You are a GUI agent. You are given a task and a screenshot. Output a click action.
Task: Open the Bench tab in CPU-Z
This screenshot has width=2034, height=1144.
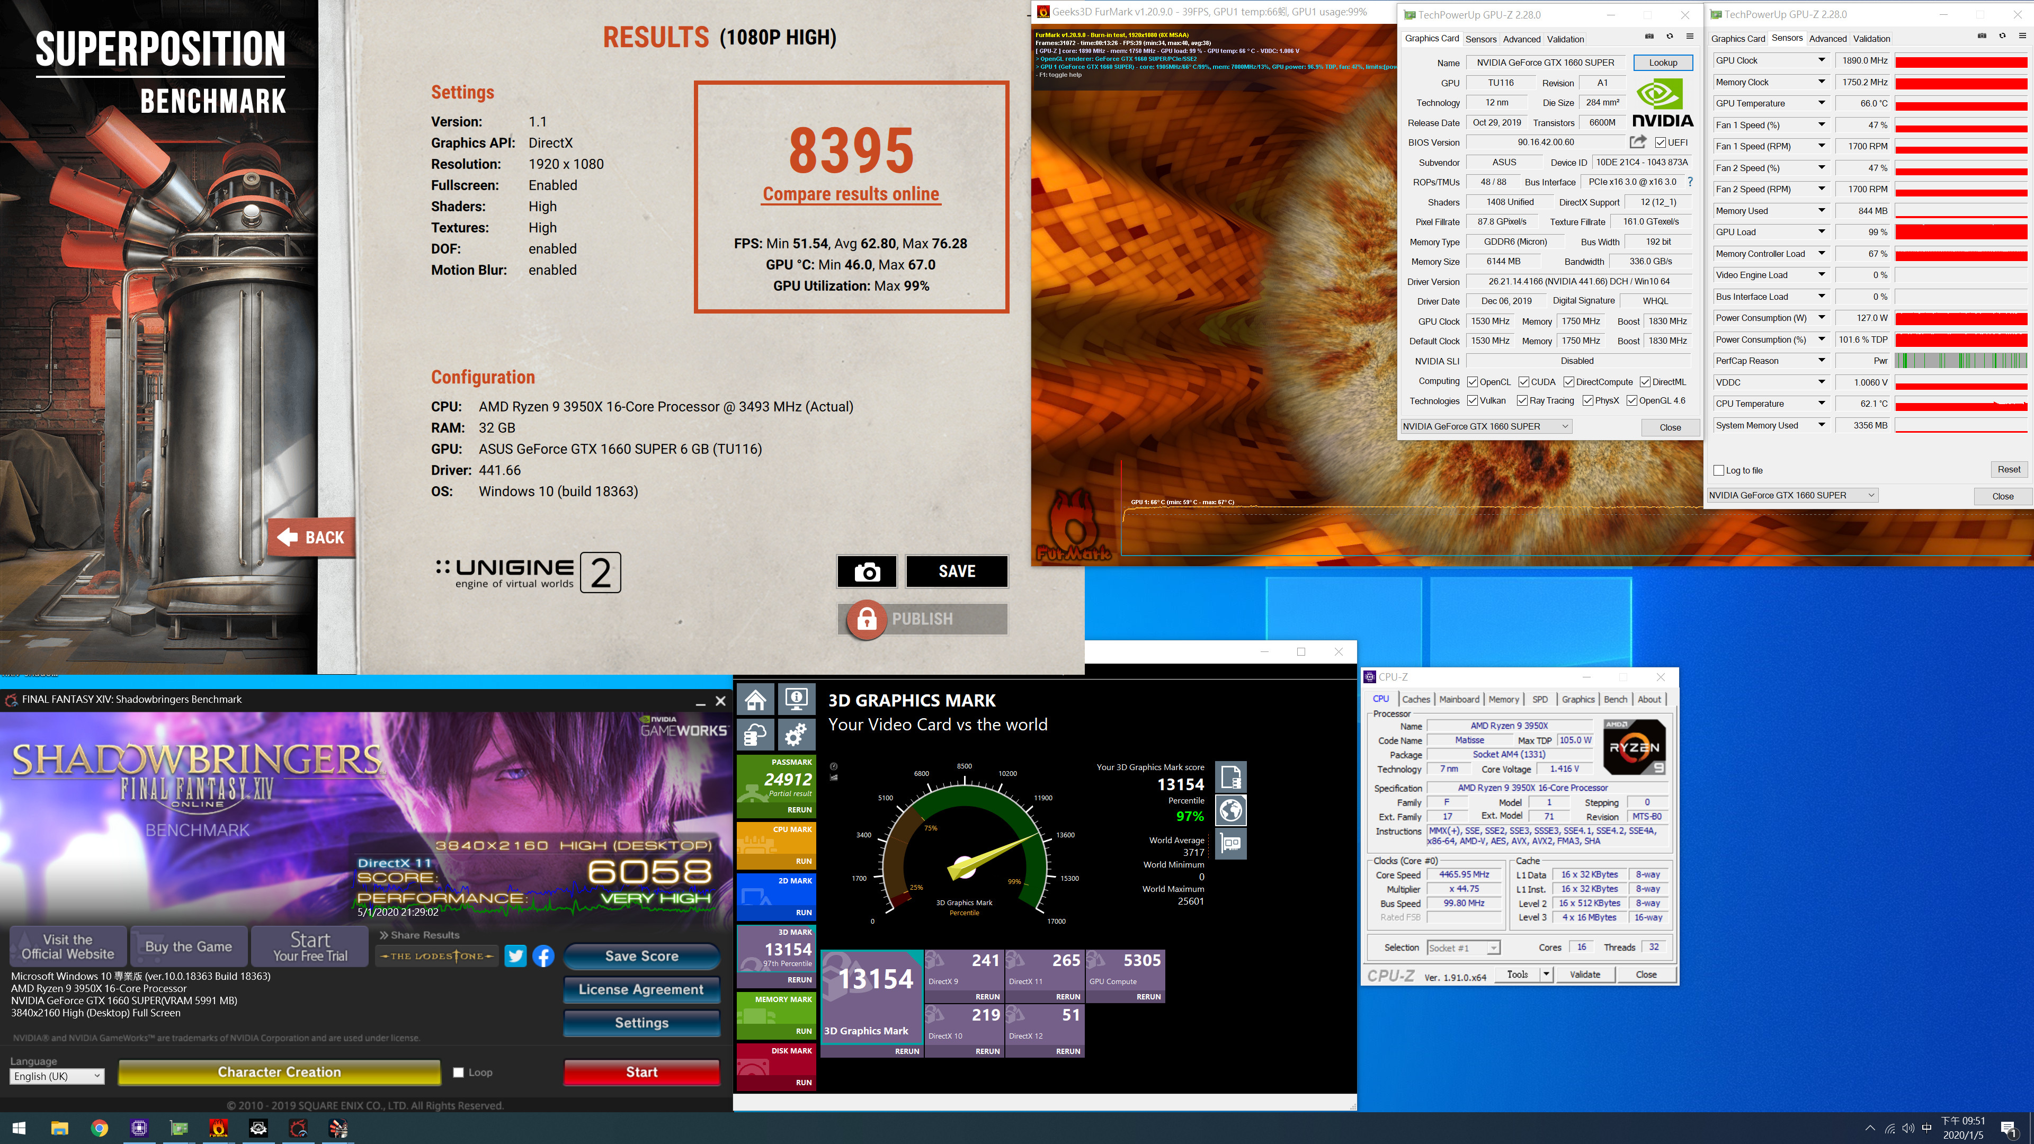coord(1616,700)
